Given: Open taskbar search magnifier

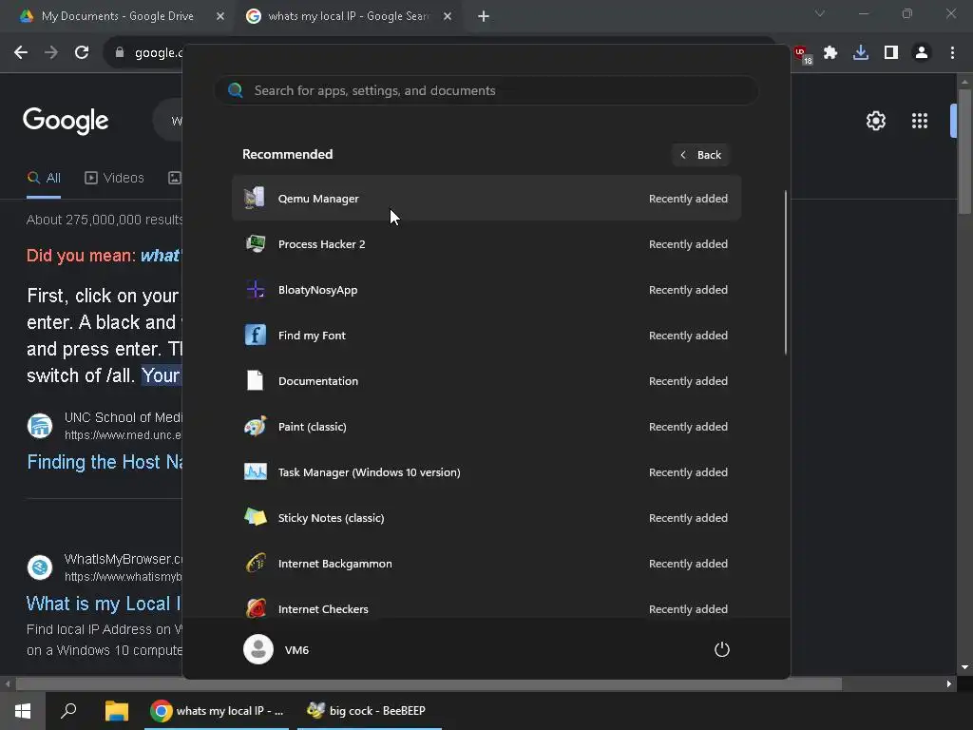Looking at the screenshot, I should tap(68, 711).
